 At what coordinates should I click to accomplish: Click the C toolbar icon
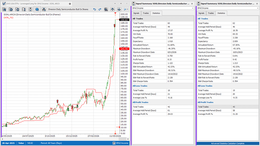pos(17,9)
